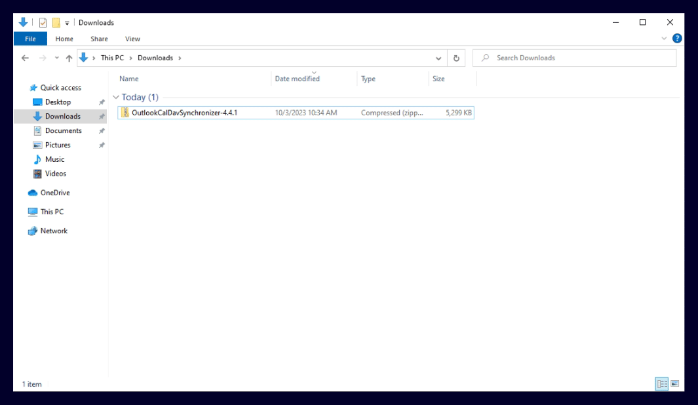Open the address bar location dropdown

coord(438,58)
